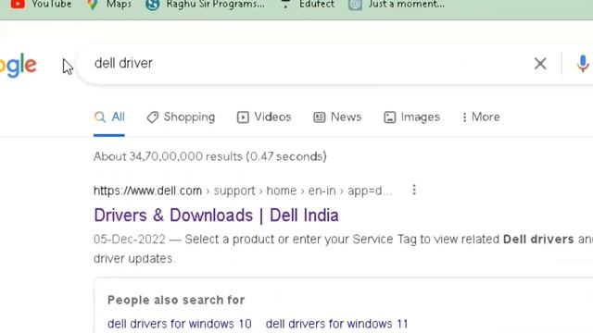593x333 pixels.
Task: Open 'Drivers & Downloads | Dell India' link
Action: [x=216, y=216]
